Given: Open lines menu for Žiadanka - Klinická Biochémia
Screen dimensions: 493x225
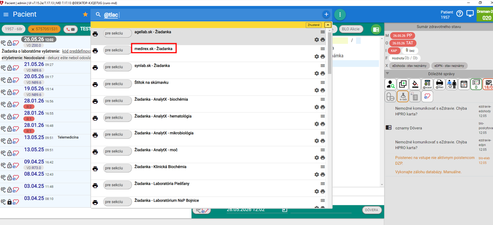Looking at the screenshot, I should [323, 167].
